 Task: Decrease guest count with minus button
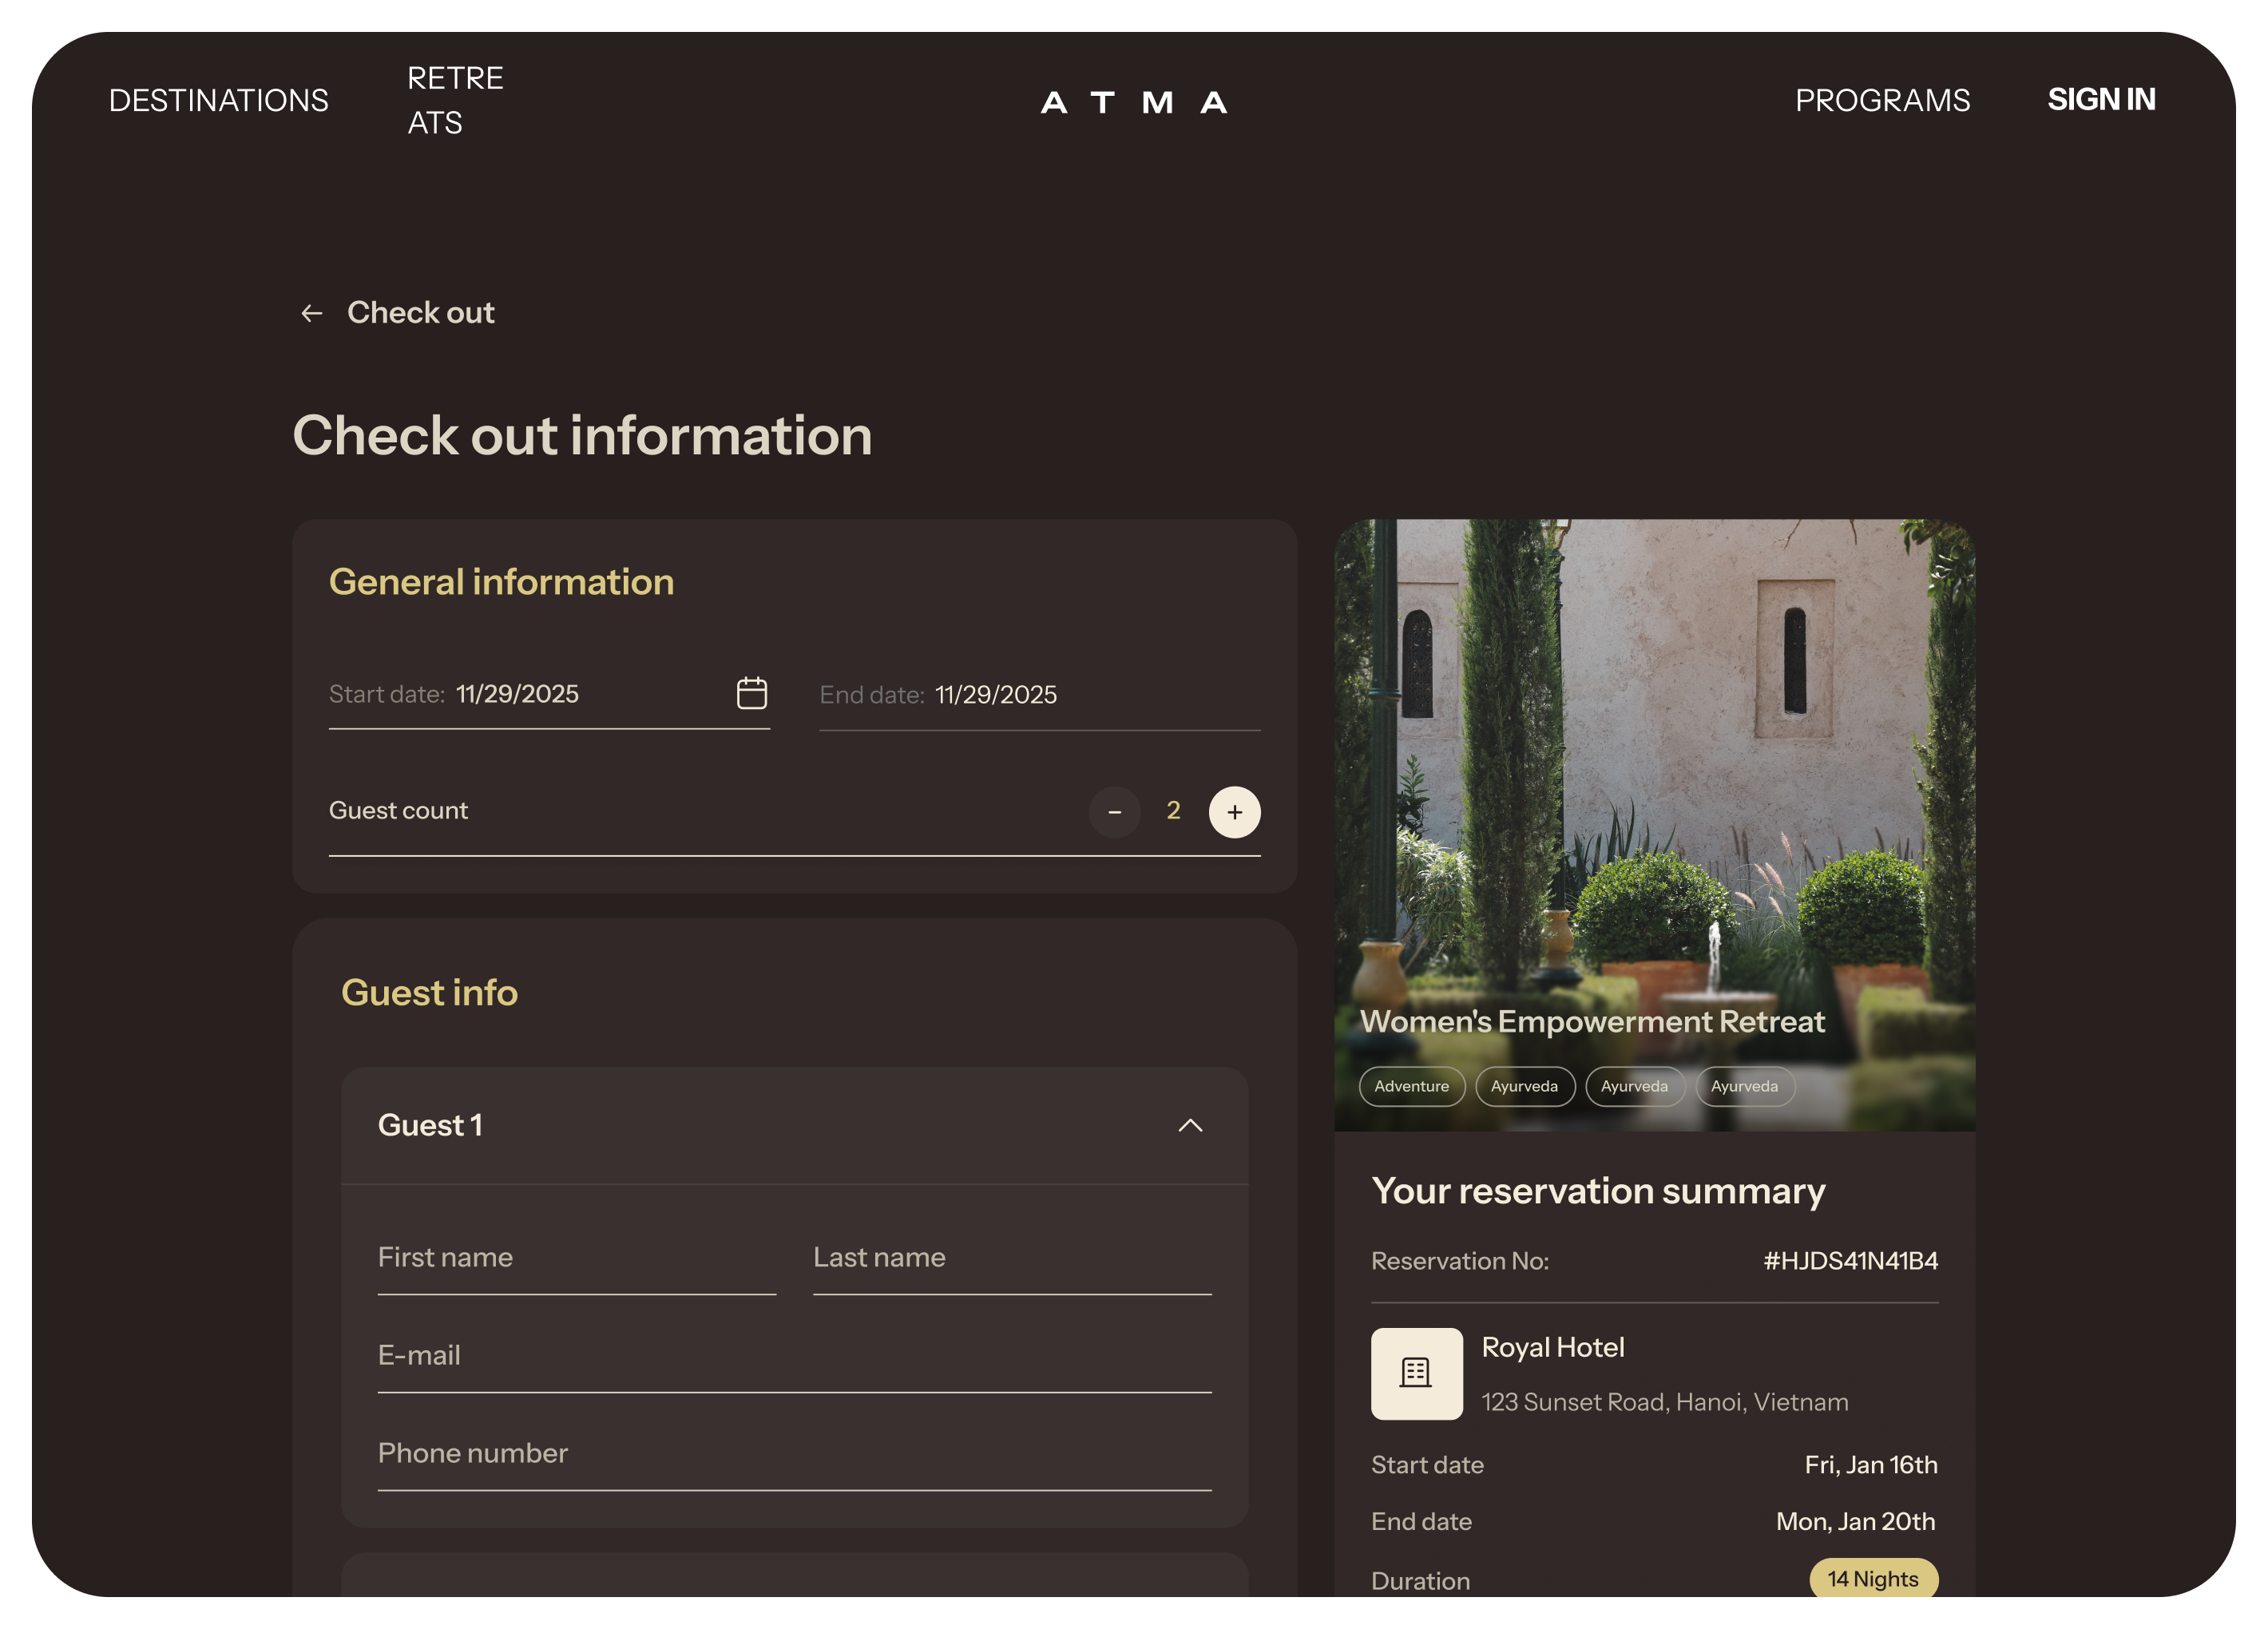pyautogui.click(x=1114, y=812)
